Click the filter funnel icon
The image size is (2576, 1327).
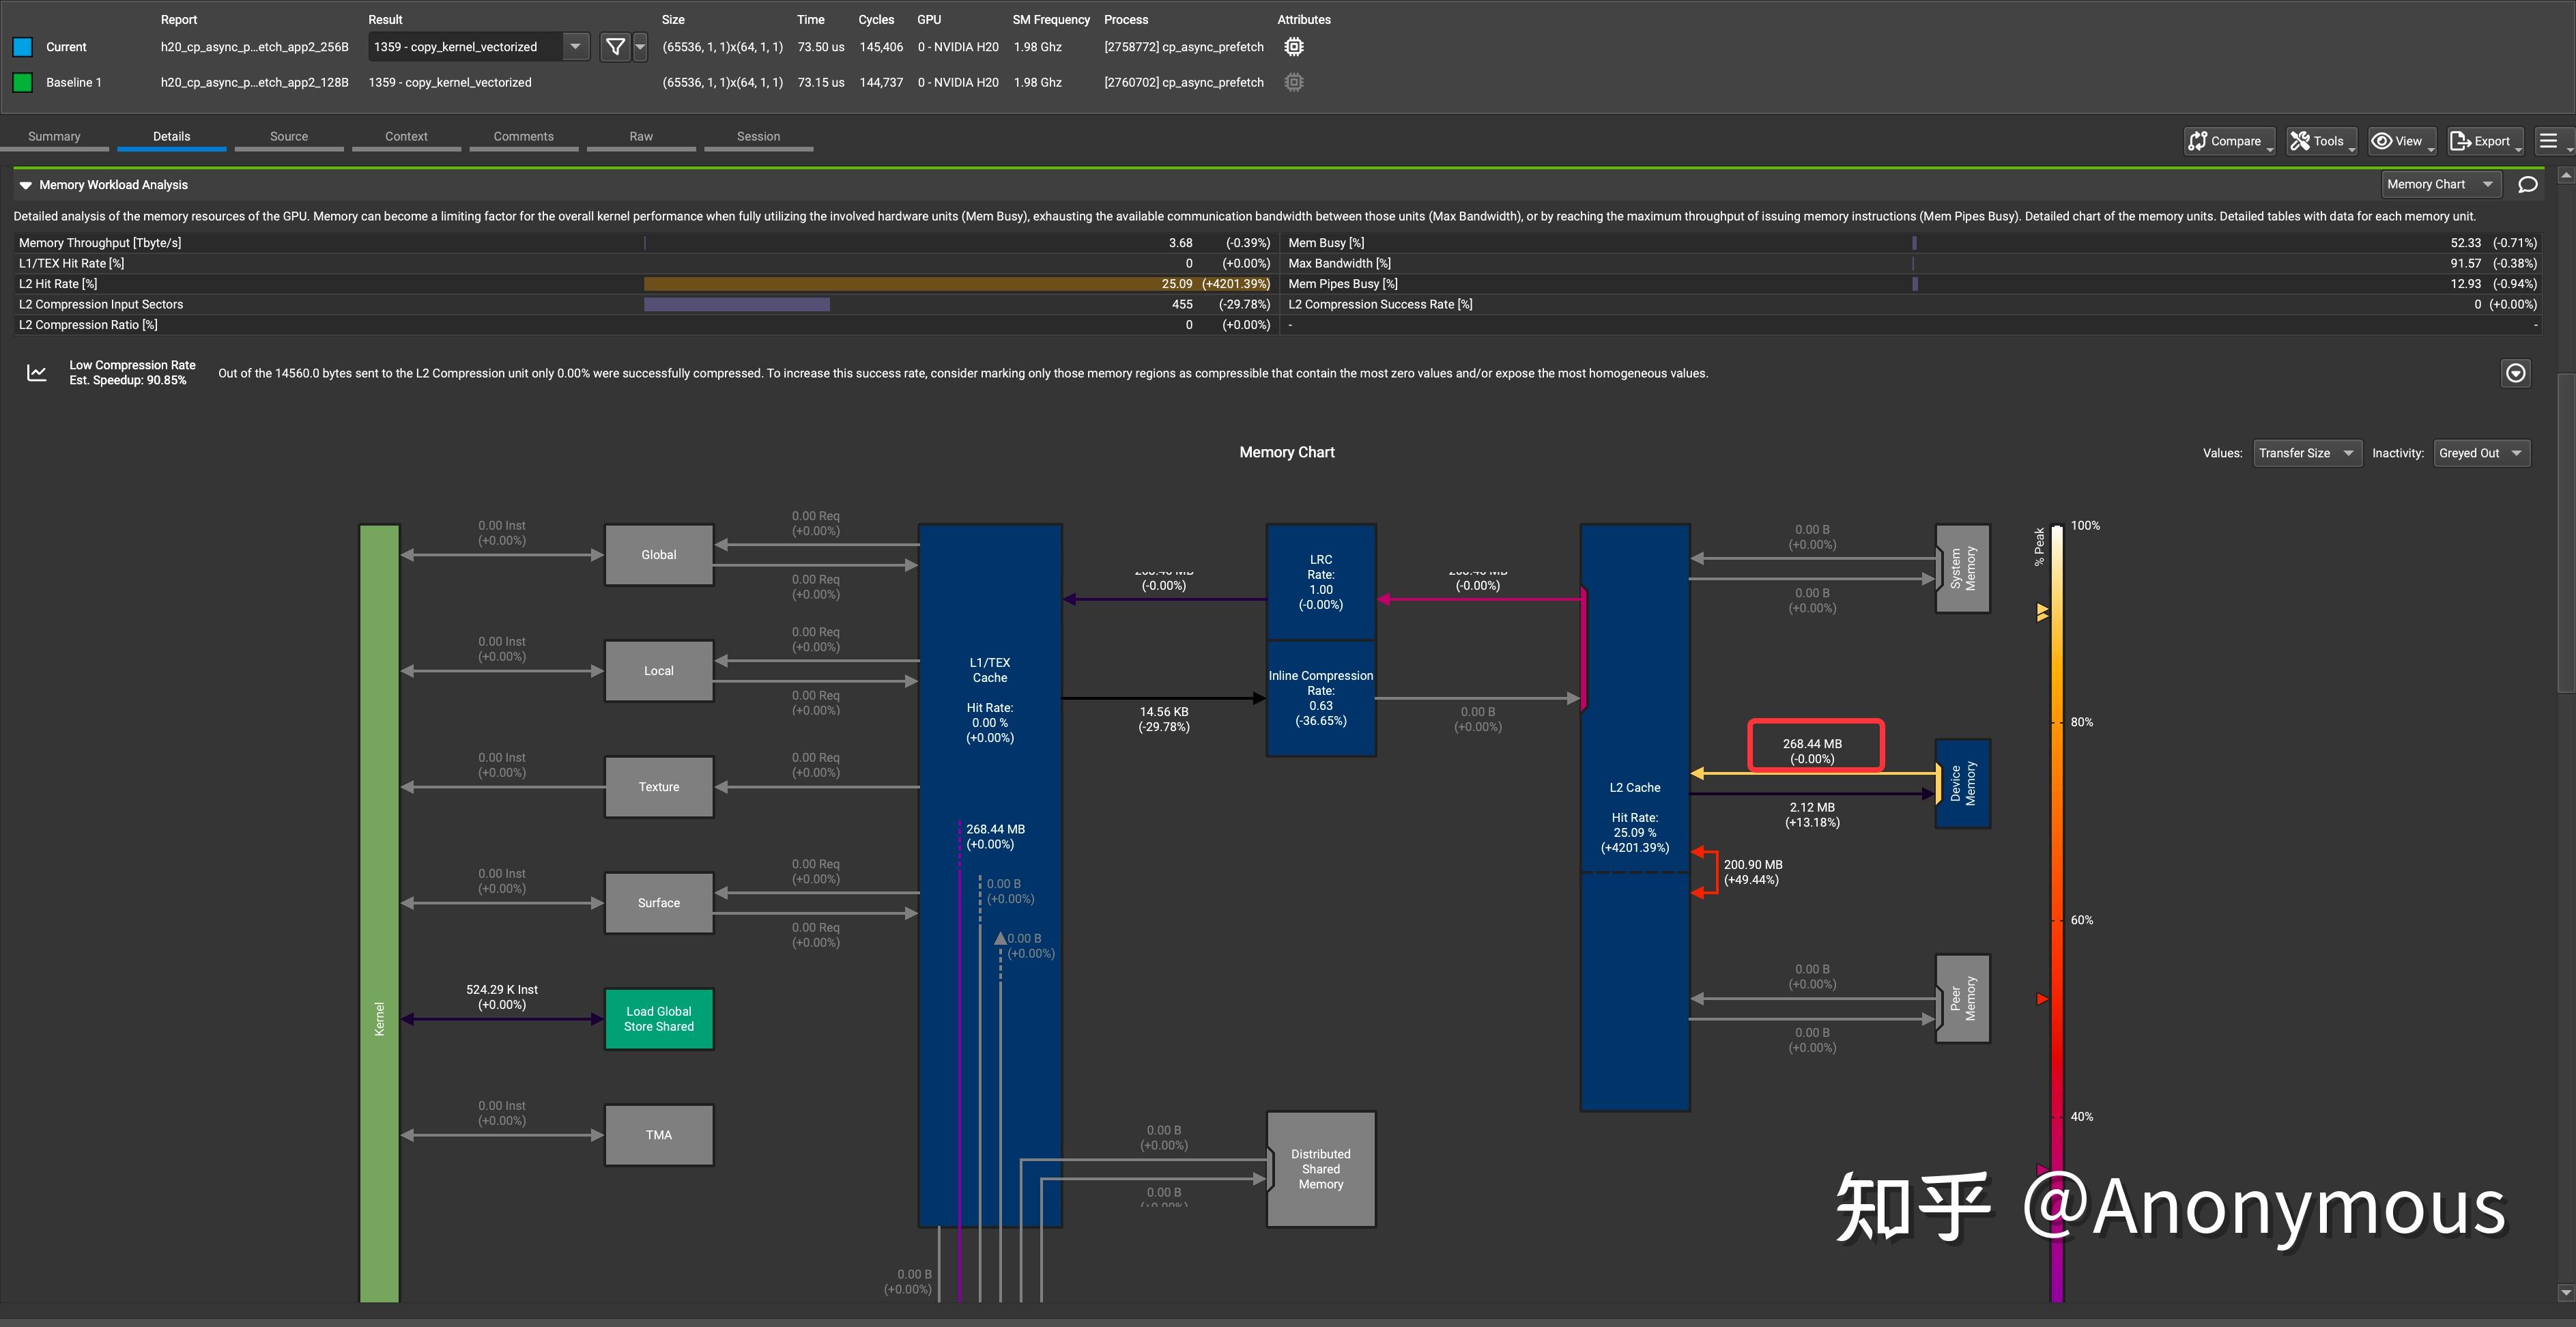tap(615, 47)
